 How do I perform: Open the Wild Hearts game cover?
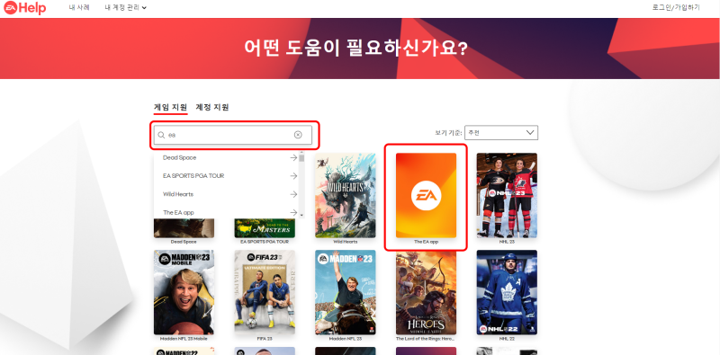(346, 195)
